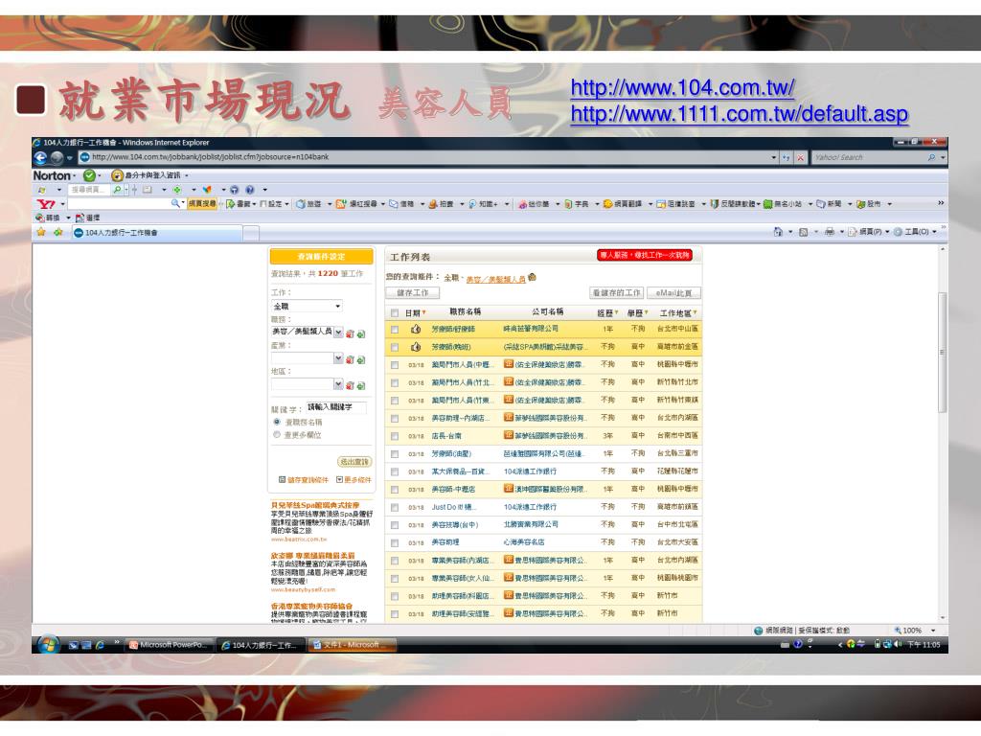Click the eMail此頁 button
Viewport: 981px width, 736px height.
coord(673,292)
